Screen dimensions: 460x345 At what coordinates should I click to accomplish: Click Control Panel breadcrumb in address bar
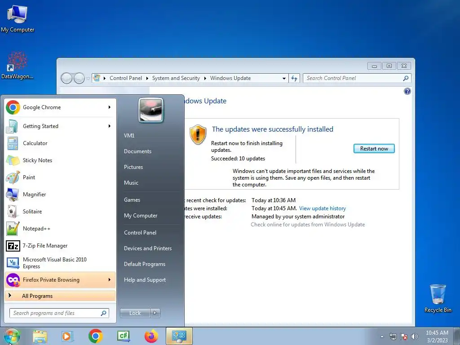point(126,78)
